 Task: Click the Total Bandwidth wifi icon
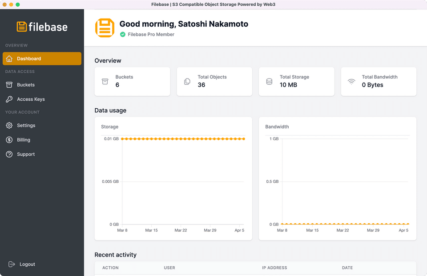351,82
